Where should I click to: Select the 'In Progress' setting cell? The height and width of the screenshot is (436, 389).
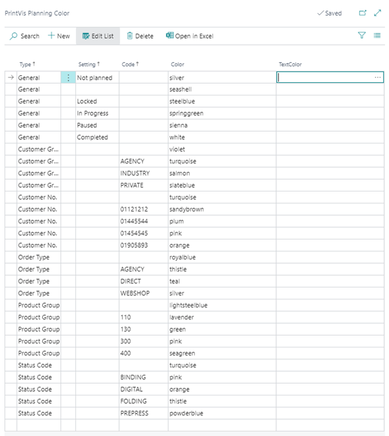coord(97,113)
